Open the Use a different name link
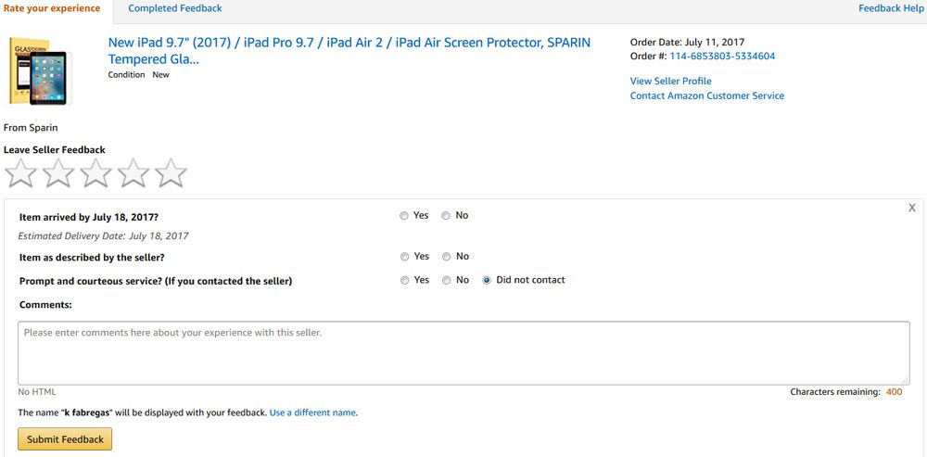The image size is (927, 457). click(312, 413)
